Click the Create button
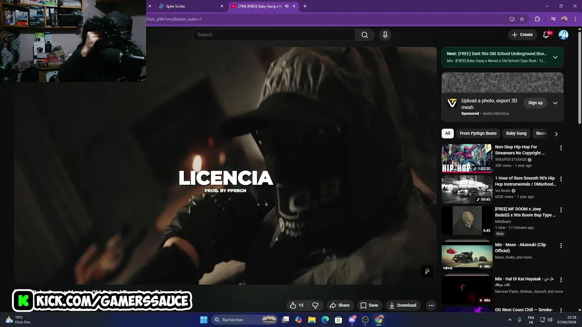The height and width of the screenshot is (327, 582). point(522,35)
